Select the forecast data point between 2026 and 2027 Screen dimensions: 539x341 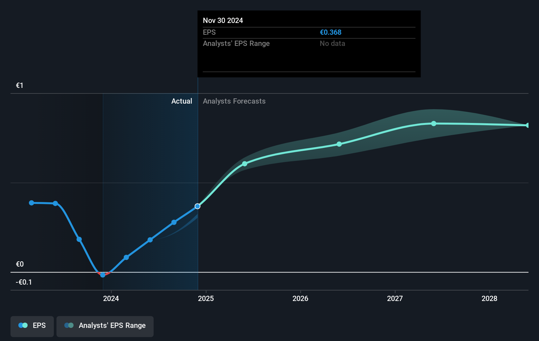pos(339,144)
